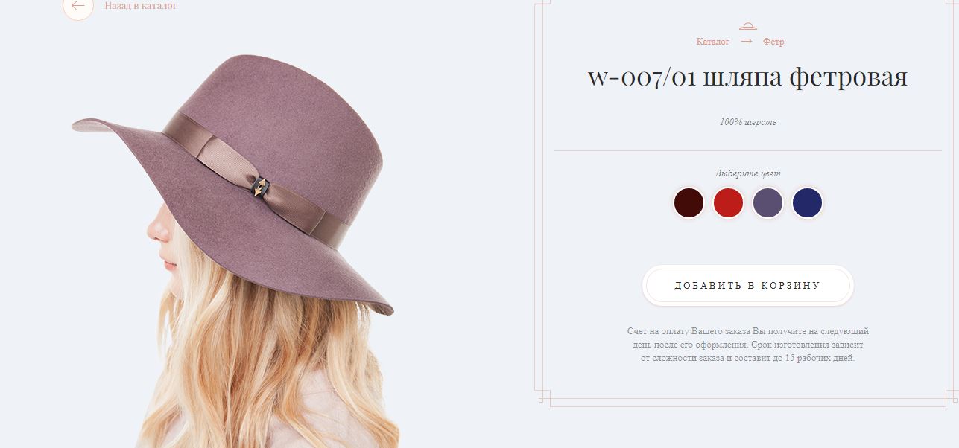Screen dimensions: 959x448
Task: Click the circled back arrow icon
Action: 78,6
